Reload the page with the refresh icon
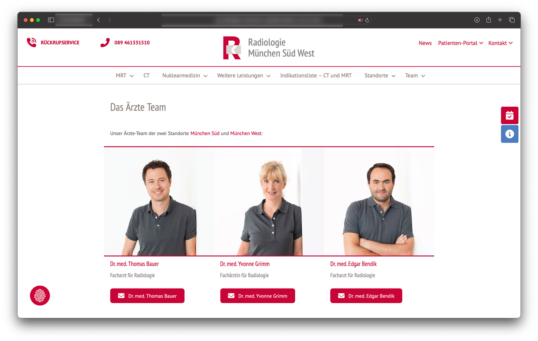Image resolution: width=538 pixels, height=341 pixels. click(367, 20)
